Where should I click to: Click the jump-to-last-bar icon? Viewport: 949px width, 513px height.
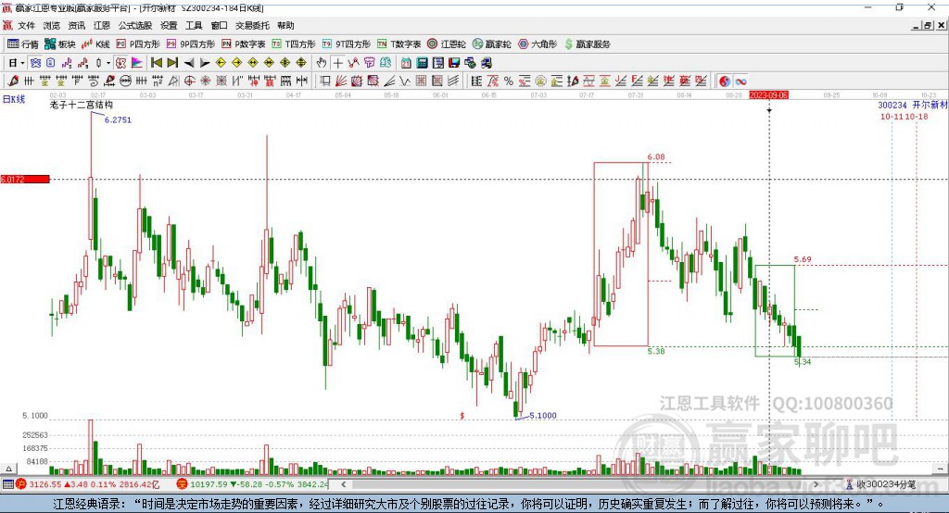tap(172, 63)
